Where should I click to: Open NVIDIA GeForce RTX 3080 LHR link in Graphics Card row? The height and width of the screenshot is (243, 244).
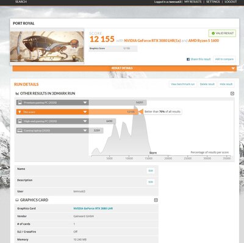[x=93, y=208]
